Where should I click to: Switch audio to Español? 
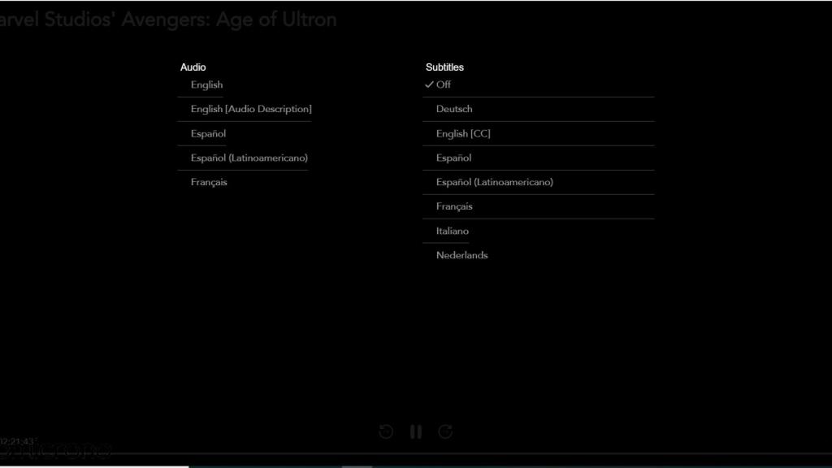point(208,133)
